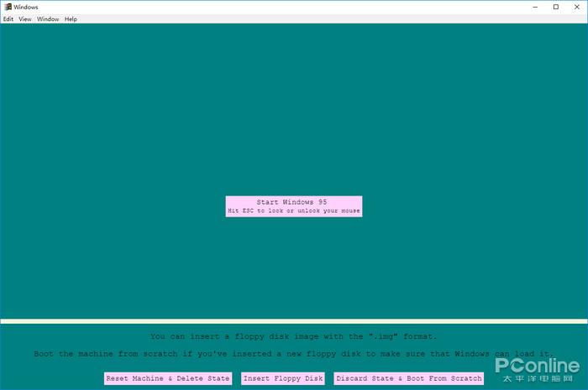Minimize the Windows 95 app window
This screenshot has width=588, height=390.
(x=535, y=7)
